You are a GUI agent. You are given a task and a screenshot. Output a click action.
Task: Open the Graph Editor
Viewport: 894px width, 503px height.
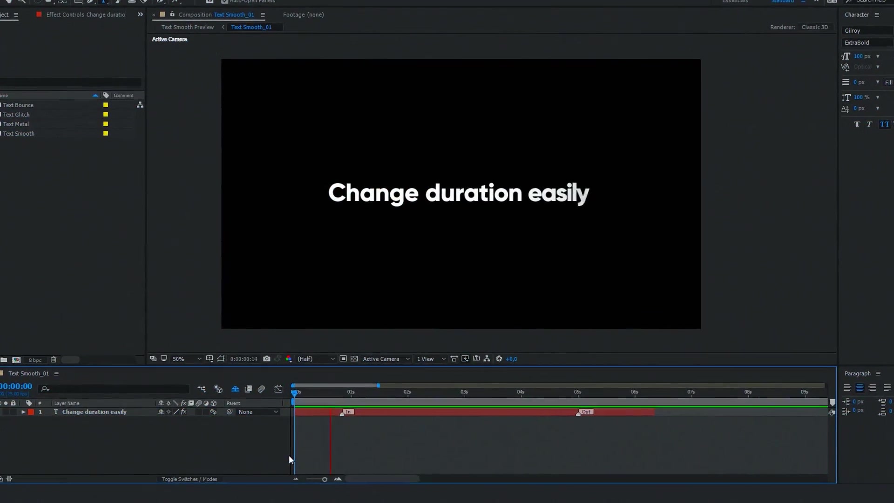point(278,389)
